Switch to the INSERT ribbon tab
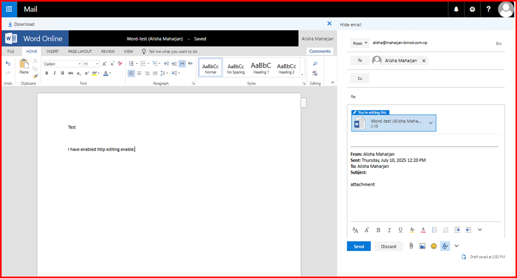The width and height of the screenshot is (517, 278). click(52, 51)
